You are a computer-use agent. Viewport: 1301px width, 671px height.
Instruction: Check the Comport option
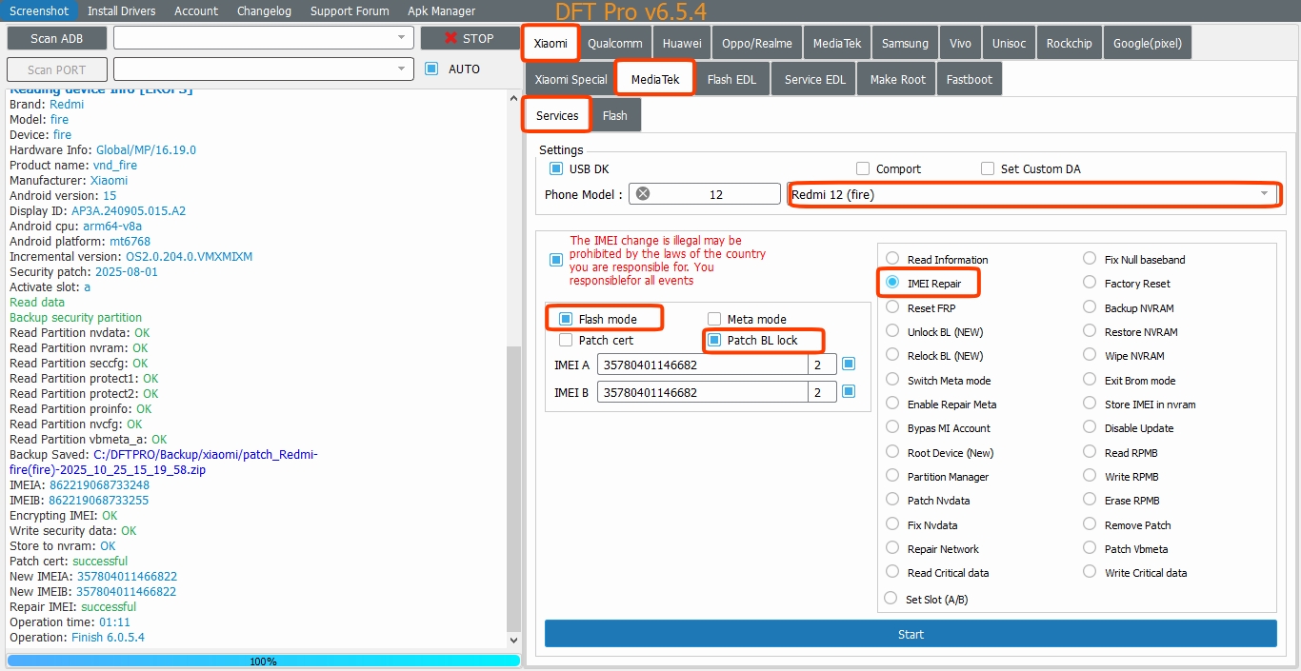click(x=863, y=168)
